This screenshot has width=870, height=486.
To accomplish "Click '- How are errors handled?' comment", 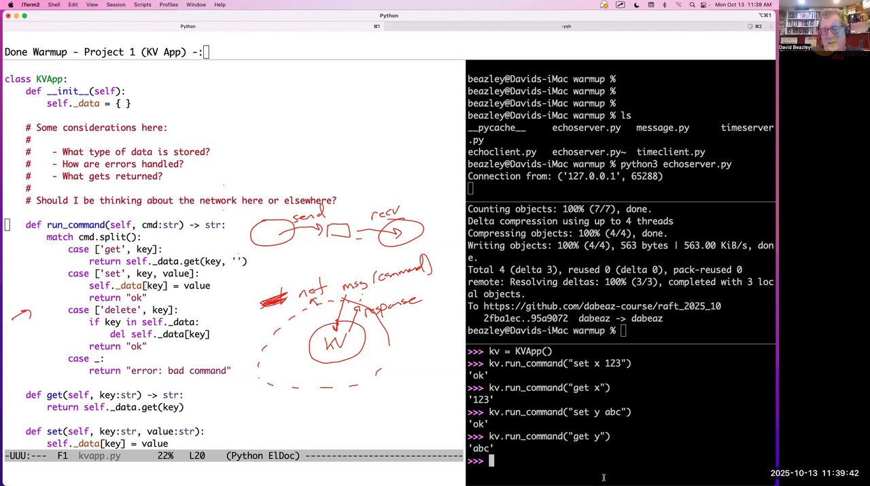I will tap(118, 164).
